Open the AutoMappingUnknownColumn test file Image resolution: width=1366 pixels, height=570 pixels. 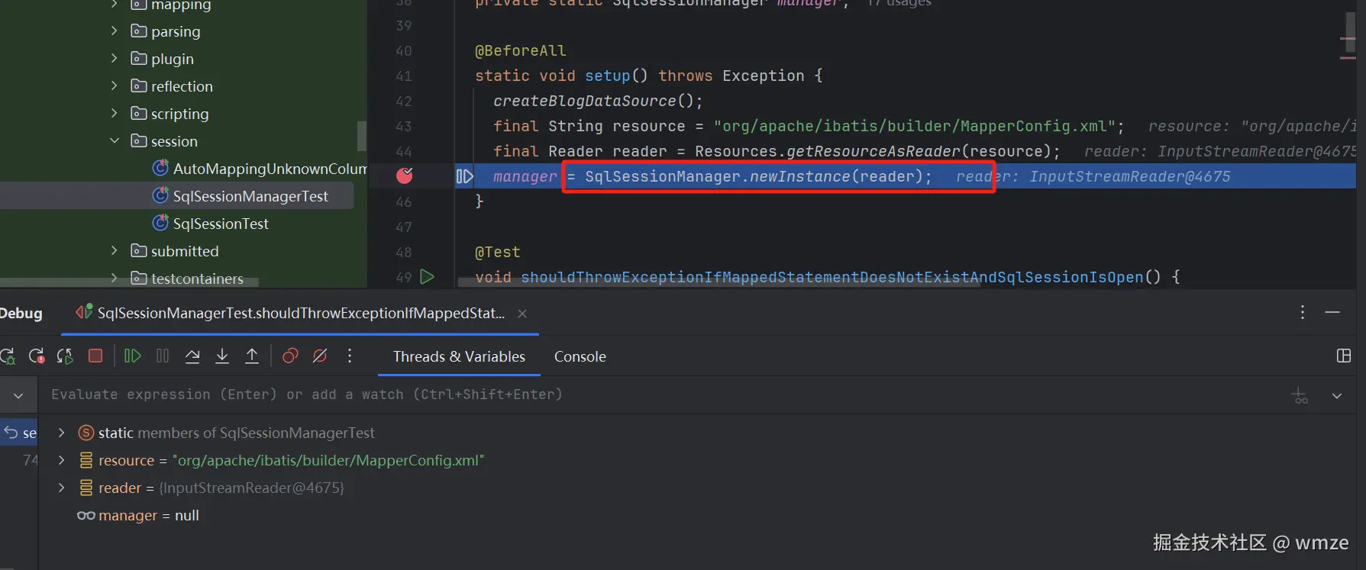(260, 169)
